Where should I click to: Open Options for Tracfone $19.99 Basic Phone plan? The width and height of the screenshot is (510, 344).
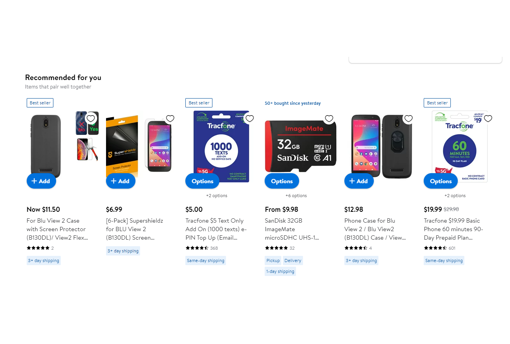(x=441, y=181)
